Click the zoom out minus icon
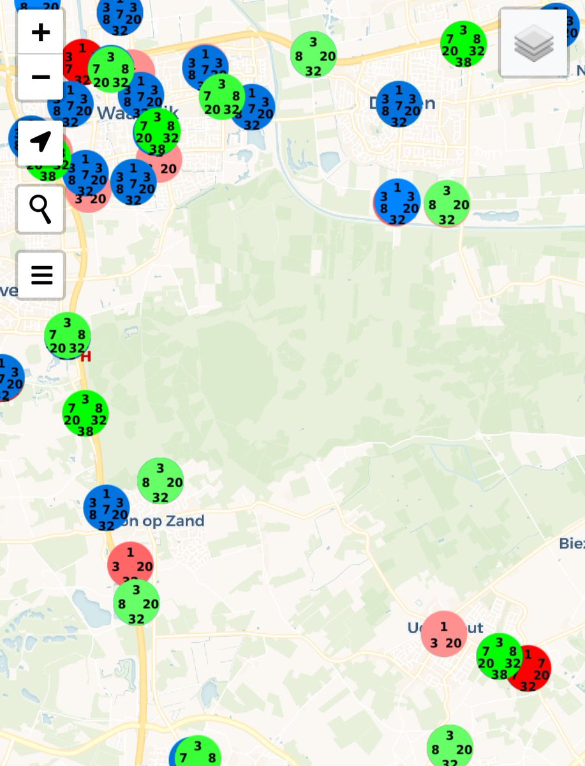 (x=40, y=75)
